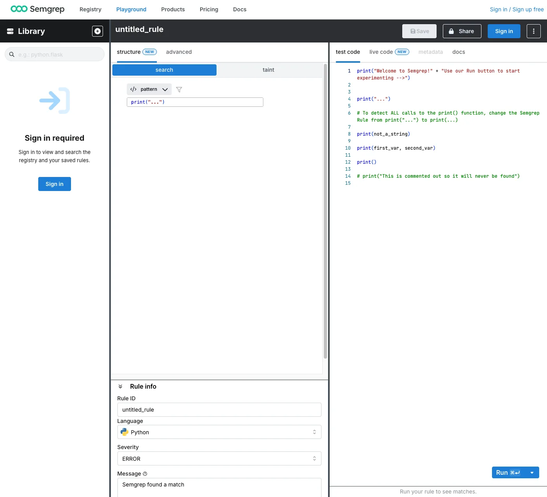This screenshot has height=497, width=547.
Task: Open the docs tab in editor
Action: click(458, 52)
